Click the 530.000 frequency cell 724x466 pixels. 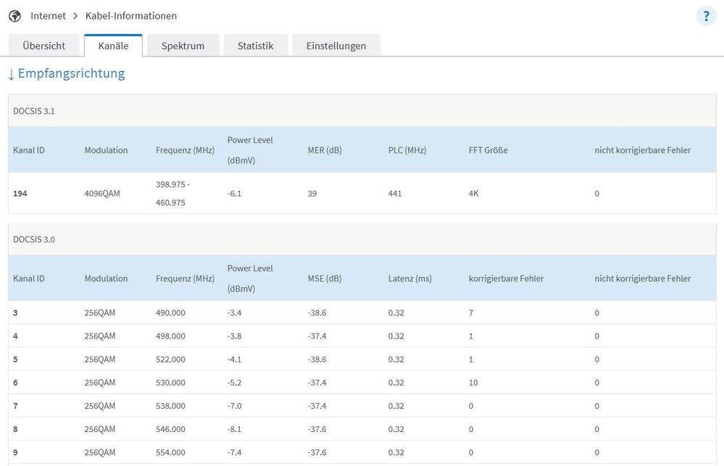[170, 383]
